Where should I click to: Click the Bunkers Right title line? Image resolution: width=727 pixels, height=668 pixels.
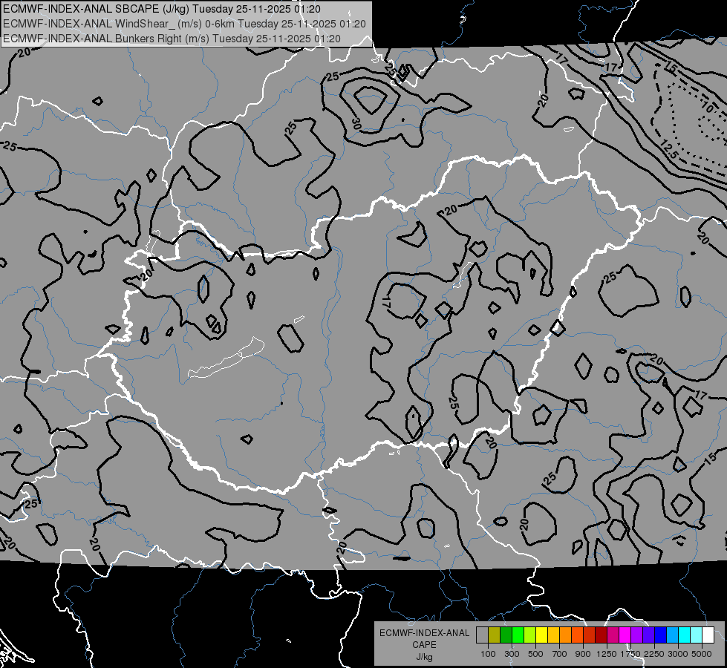click(x=172, y=39)
